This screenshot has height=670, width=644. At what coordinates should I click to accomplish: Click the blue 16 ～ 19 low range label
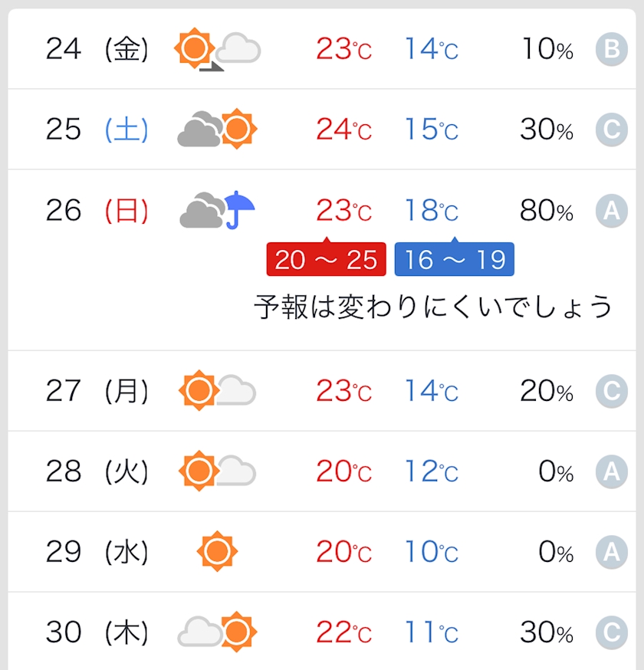click(x=455, y=260)
